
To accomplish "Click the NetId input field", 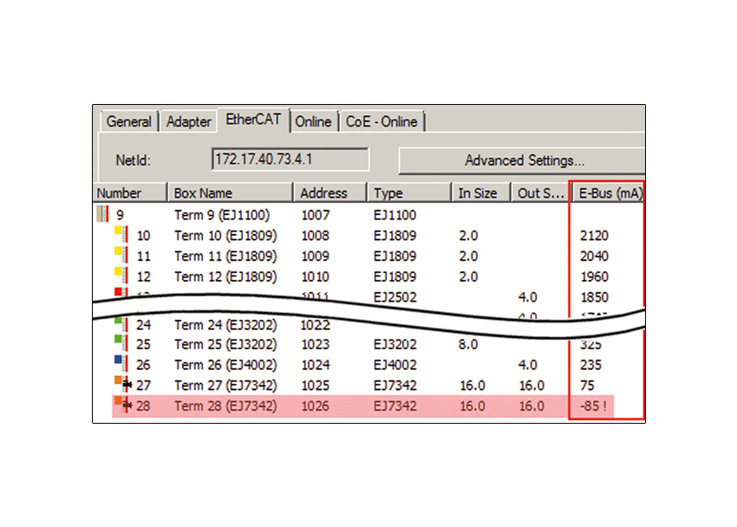I will [x=290, y=159].
